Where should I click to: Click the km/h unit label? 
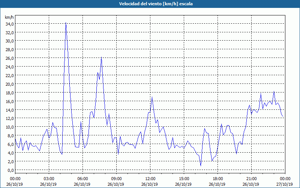point(9,17)
